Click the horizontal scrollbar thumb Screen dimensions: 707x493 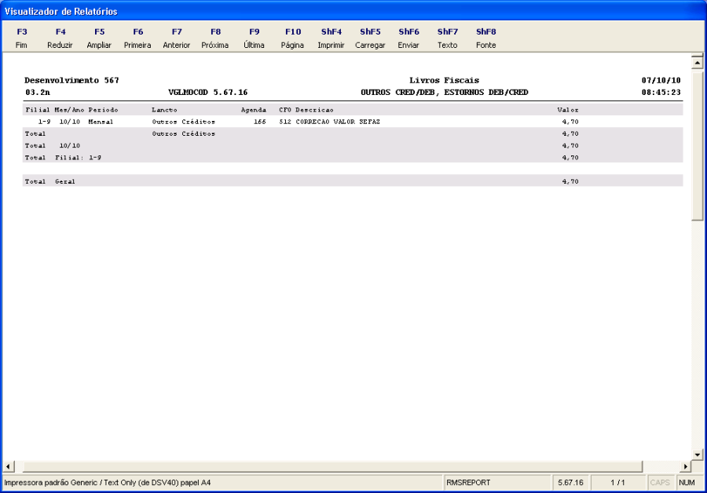pos(333,466)
